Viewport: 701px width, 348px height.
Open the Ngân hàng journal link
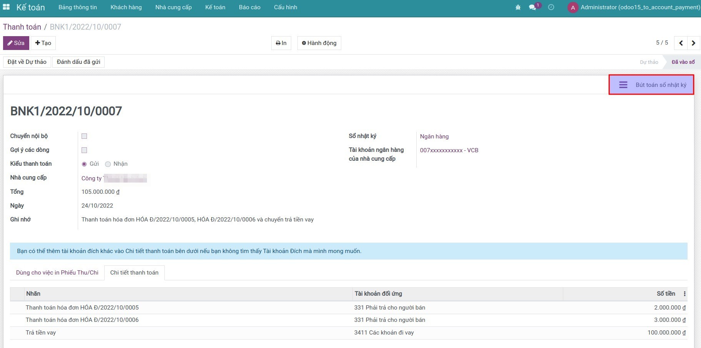tap(434, 137)
